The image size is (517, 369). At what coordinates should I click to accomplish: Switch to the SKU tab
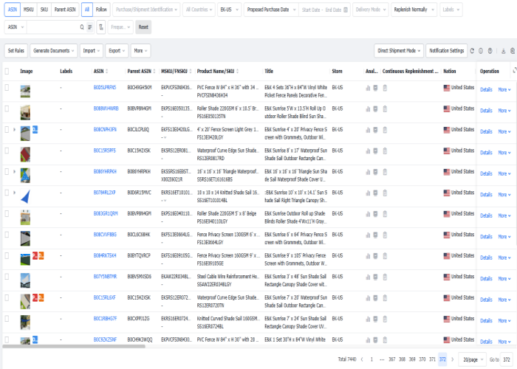(x=44, y=10)
